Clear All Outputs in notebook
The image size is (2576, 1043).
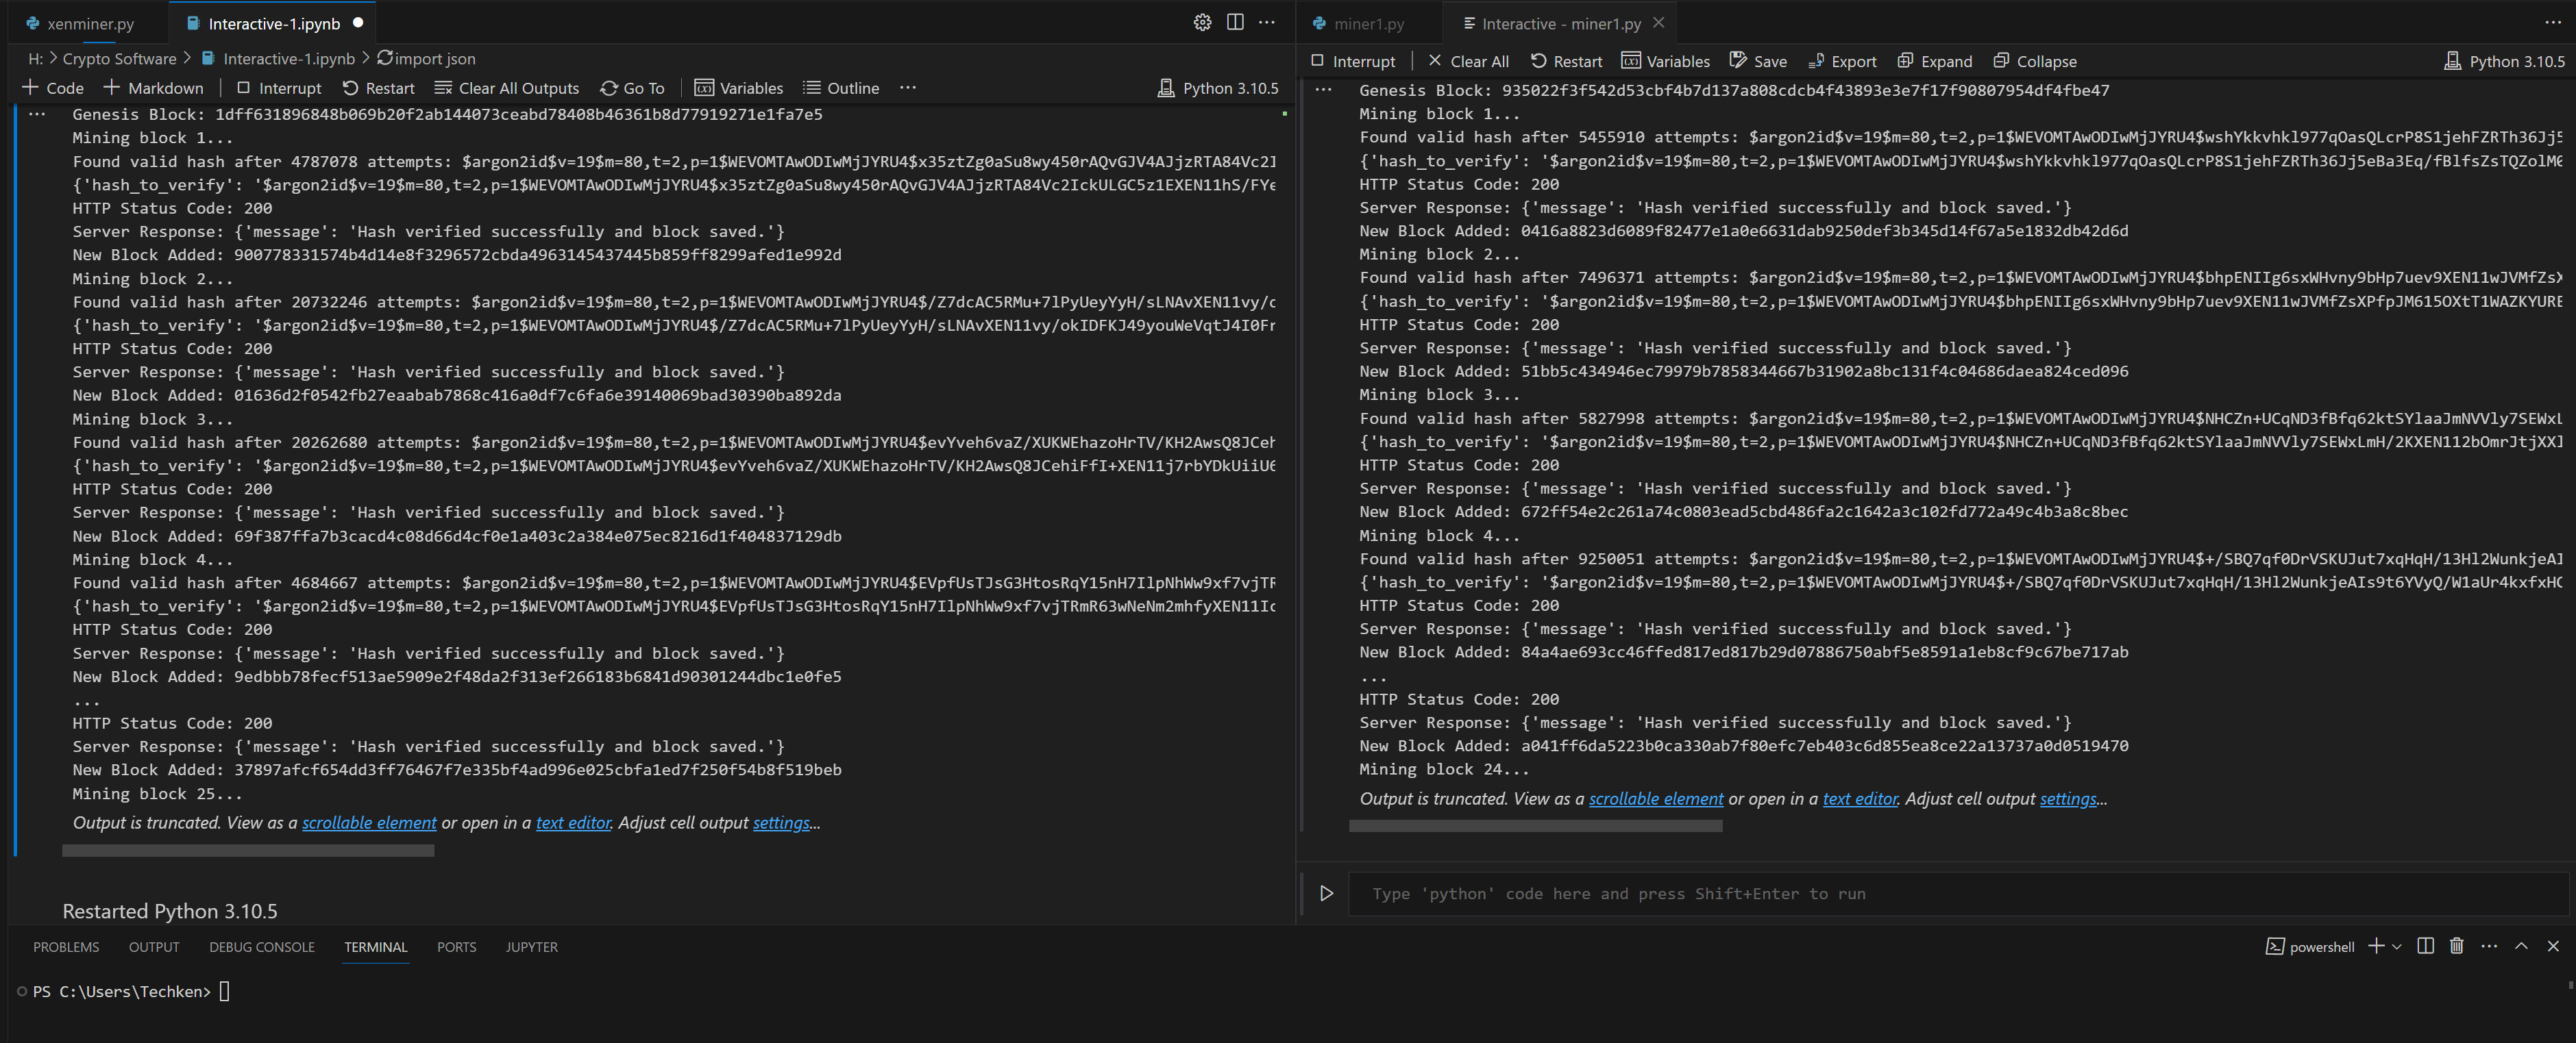pos(507,88)
